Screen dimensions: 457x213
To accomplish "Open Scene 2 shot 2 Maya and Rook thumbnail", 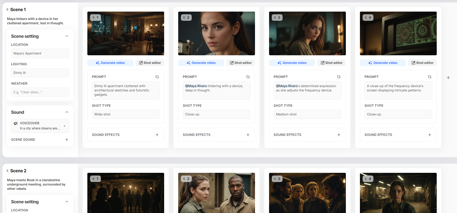I will [x=217, y=193].
